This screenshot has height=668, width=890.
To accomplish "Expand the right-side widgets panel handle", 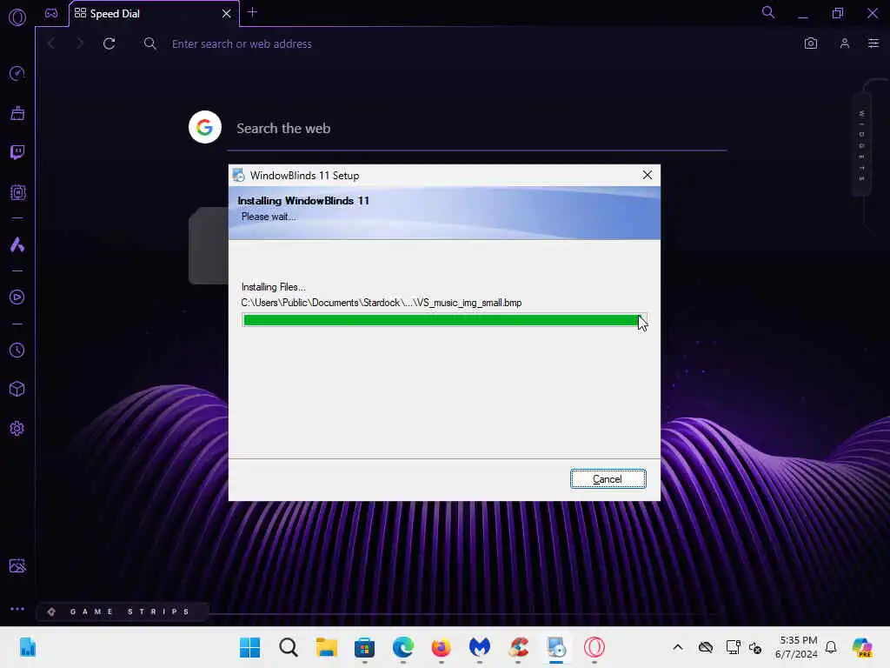I will click(x=861, y=146).
